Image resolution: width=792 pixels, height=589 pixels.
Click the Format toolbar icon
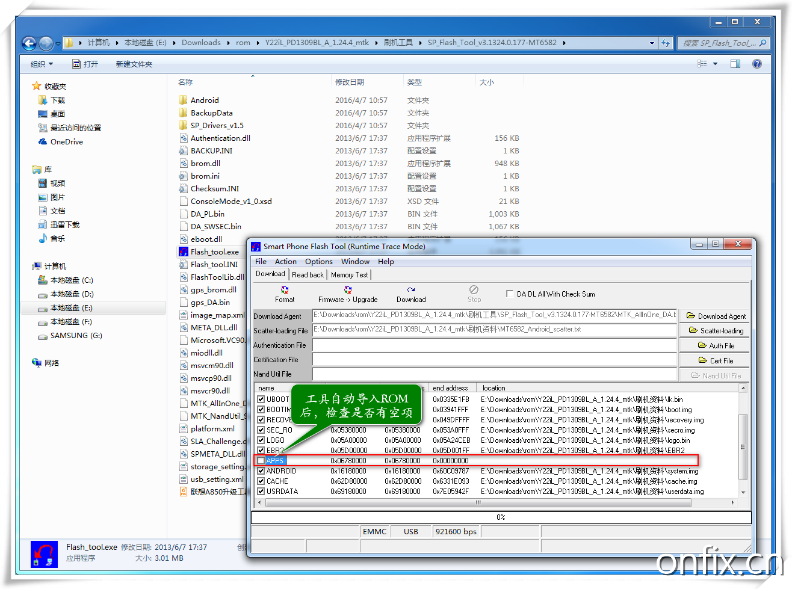pyautogui.click(x=285, y=290)
